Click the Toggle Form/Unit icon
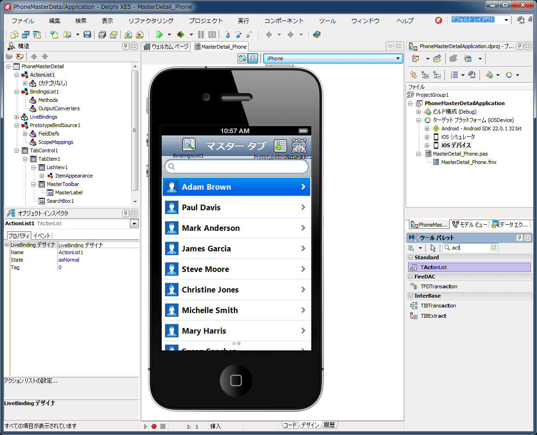 [x=37, y=35]
